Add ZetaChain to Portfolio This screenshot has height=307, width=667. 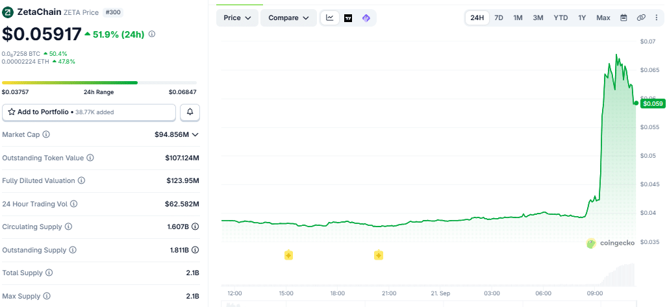[89, 112]
